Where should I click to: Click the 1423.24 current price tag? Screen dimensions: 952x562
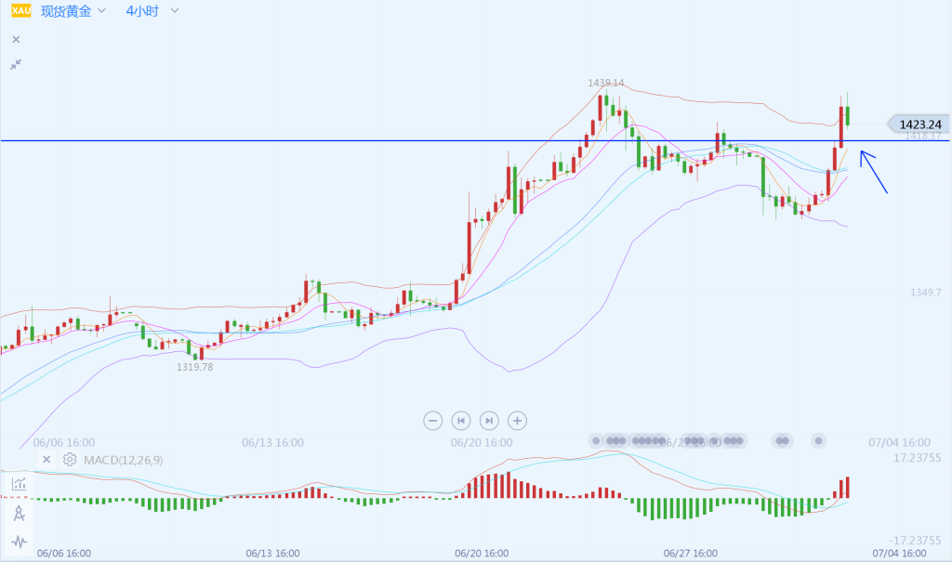(x=918, y=124)
